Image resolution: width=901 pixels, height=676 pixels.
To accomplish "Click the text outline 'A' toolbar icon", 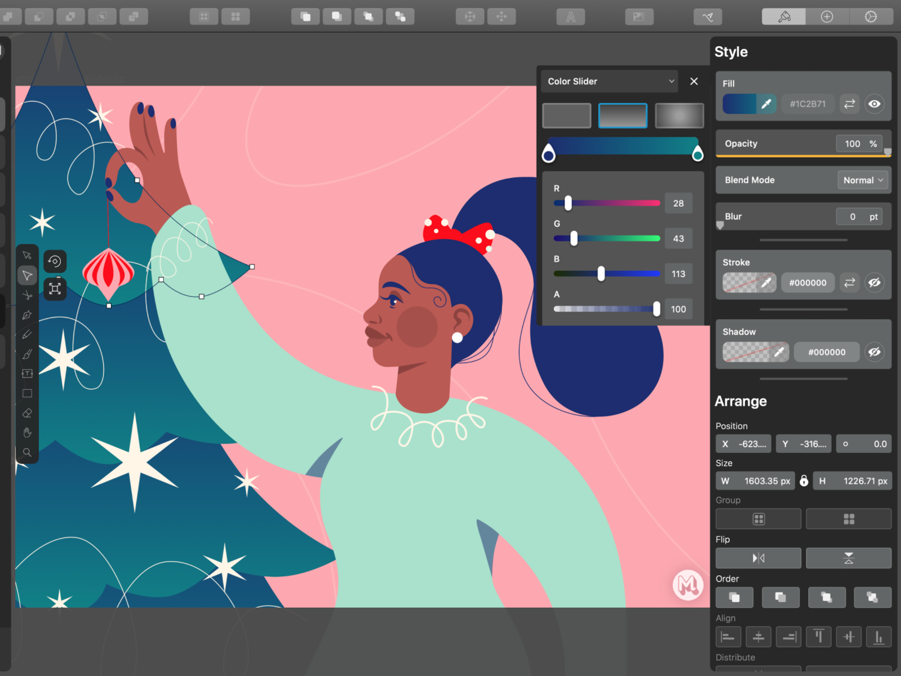I will coord(571,17).
